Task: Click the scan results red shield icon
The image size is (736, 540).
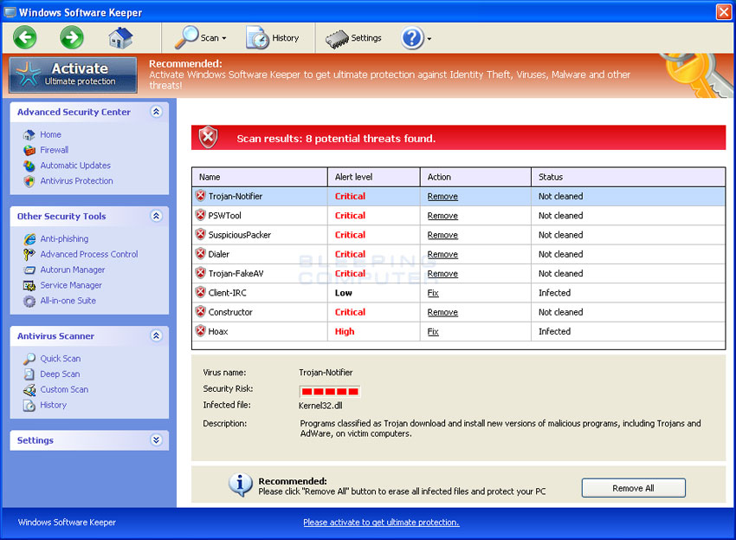Action: point(208,138)
